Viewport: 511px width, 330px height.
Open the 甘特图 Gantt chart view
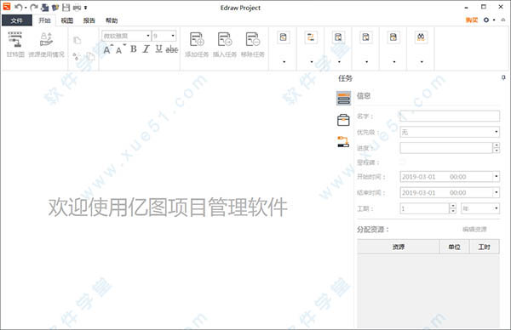15,44
